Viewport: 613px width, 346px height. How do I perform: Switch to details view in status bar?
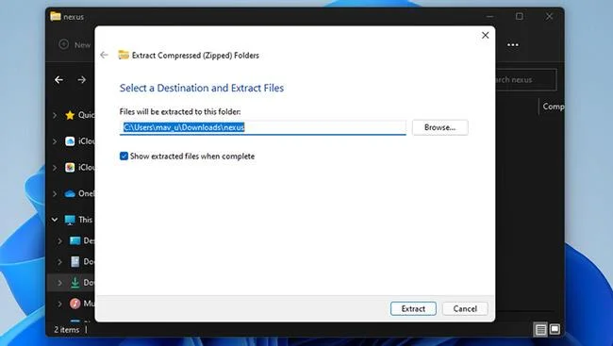tap(540, 330)
